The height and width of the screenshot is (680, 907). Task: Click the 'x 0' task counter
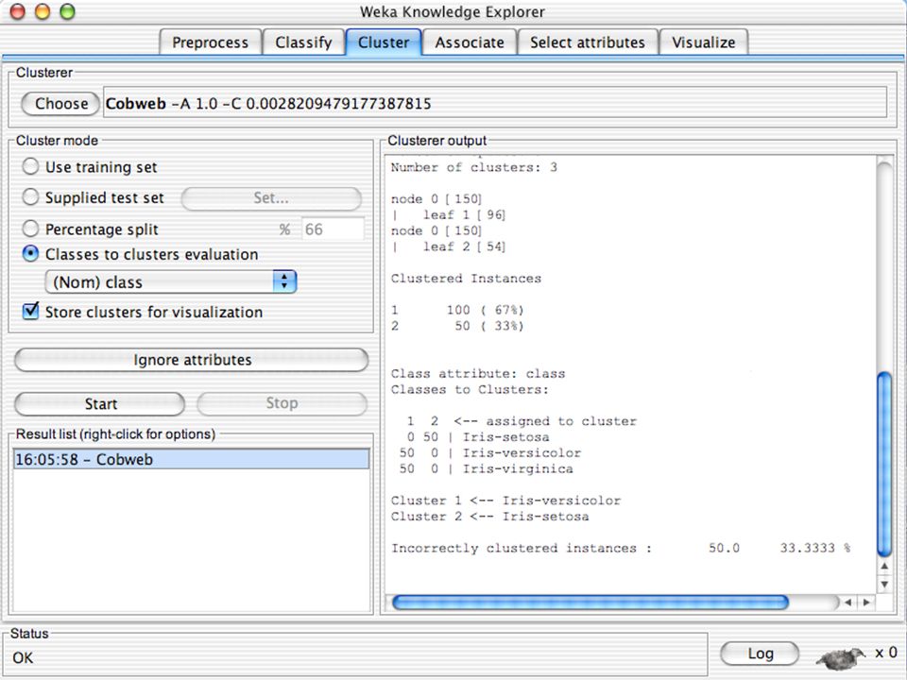(885, 653)
